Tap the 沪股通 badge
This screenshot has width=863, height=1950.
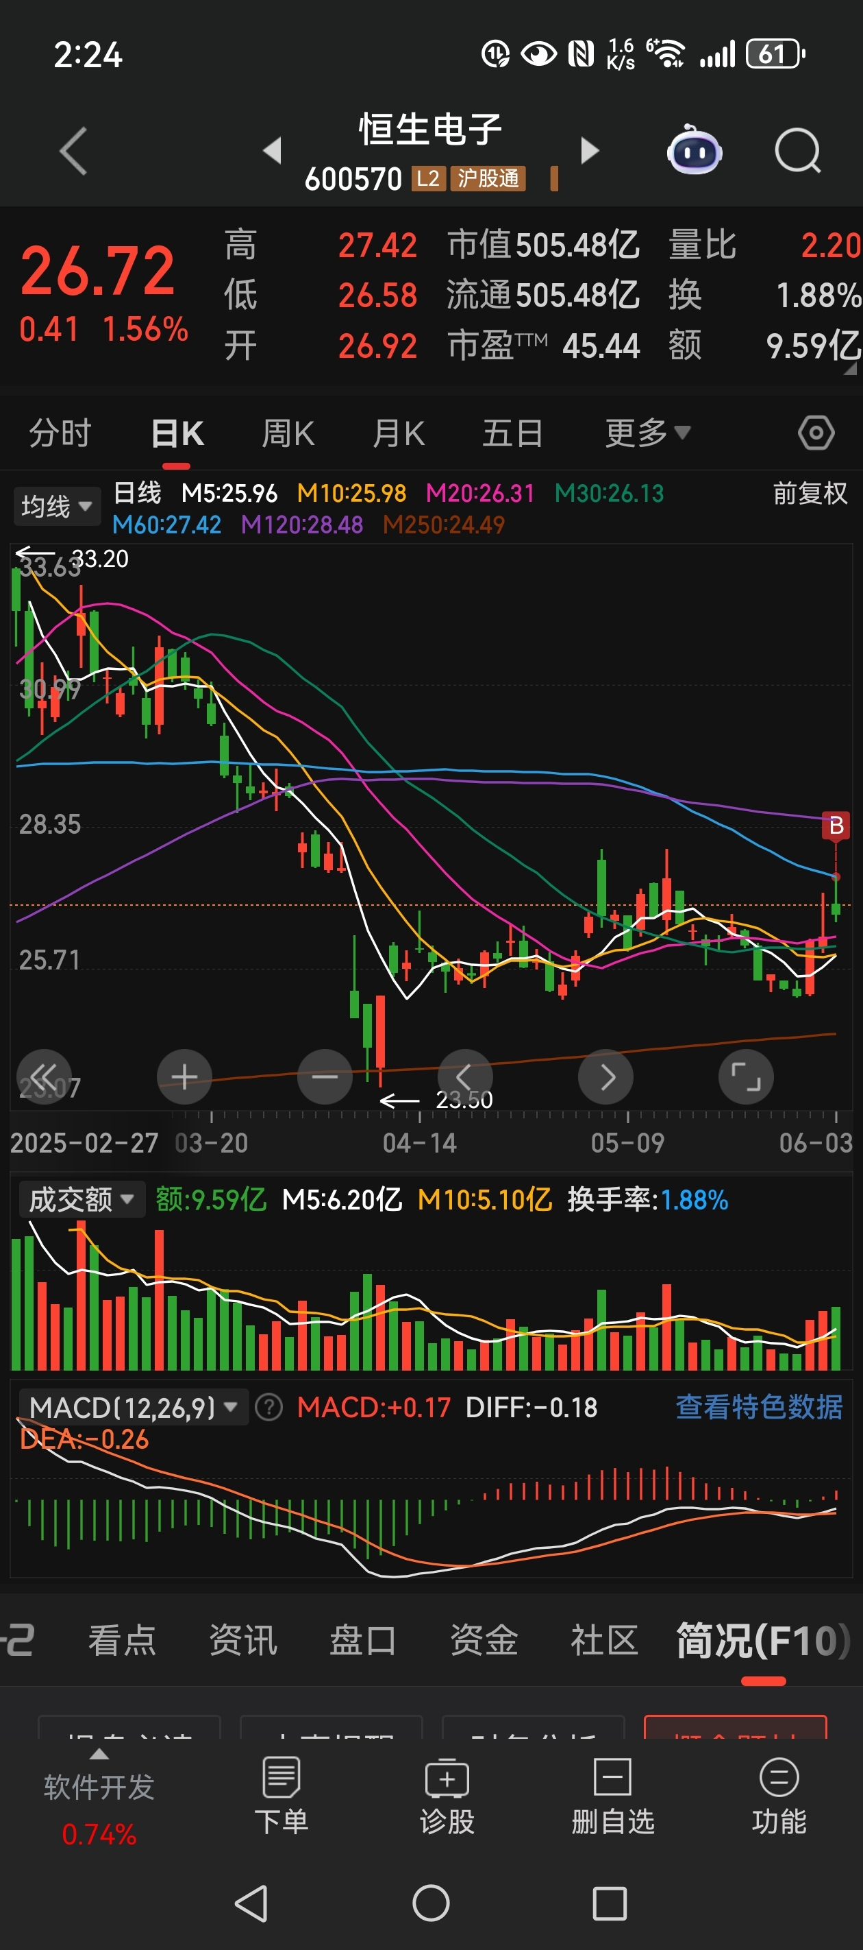[x=488, y=180]
